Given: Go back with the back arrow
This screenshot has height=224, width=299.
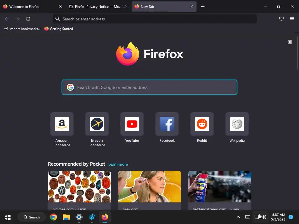Looking at the screenshot, I should tap(7, 19).
